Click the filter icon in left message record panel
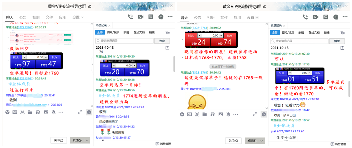 tap(168, 33)
